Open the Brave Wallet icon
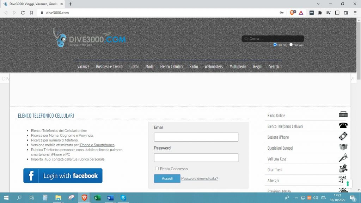This screenshot has width=361, height=203. tap(346, 13)
